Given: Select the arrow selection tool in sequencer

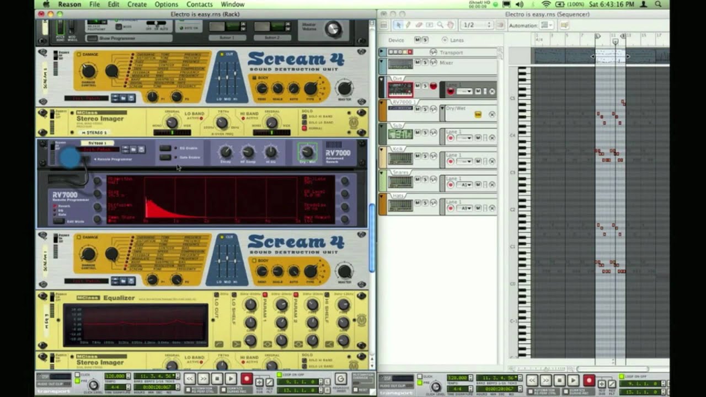Looking at the screenshot, I should pos(398,25).
